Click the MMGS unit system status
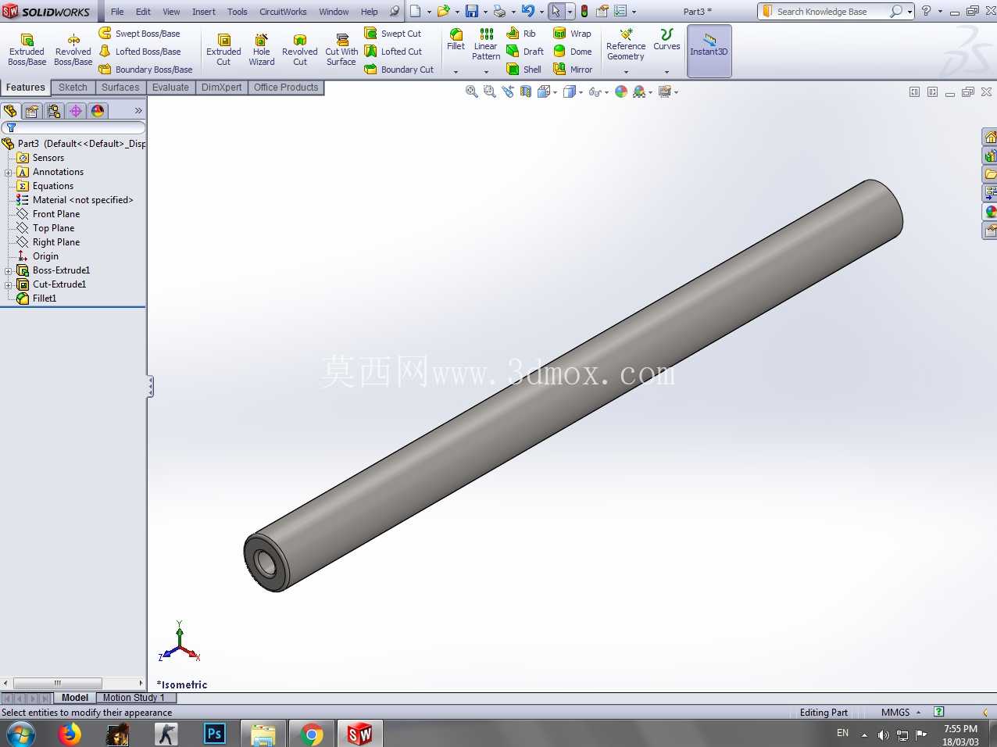997x747 pixels. pyautogui.click(x=895, y=713)
